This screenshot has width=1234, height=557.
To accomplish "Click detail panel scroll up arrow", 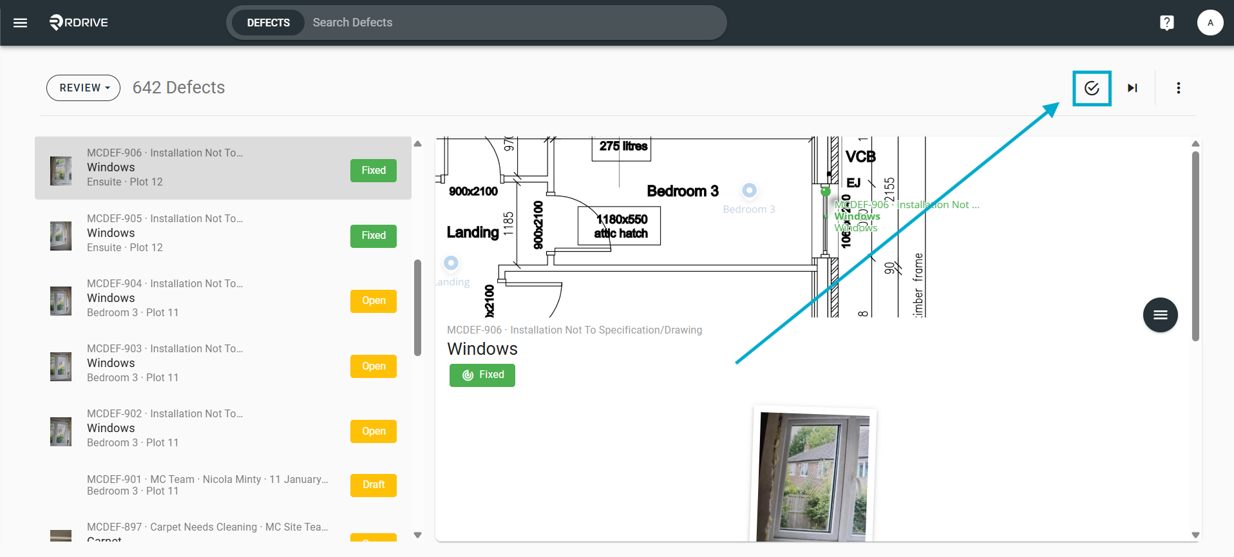I will pyautogui.click(x=1195, y=144).
